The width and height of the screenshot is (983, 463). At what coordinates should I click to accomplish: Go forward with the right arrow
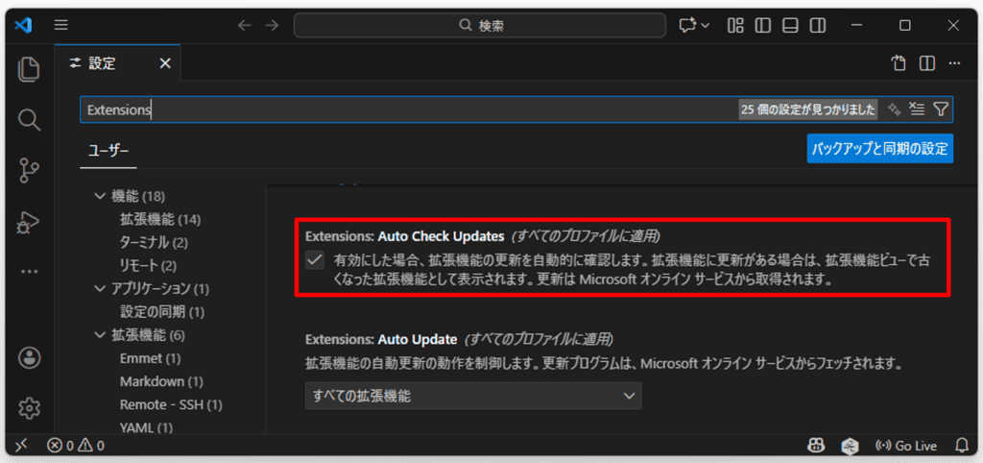(272, 25)
